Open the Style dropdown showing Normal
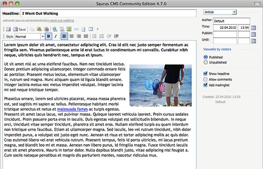The height and width of the screenshot is (169, 263). tap(30, 36)
